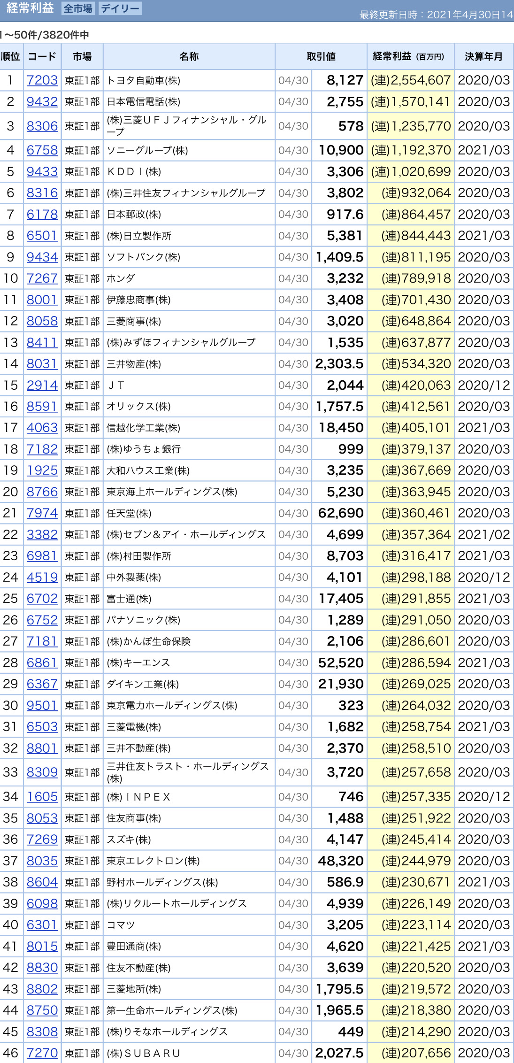This screenshot has width=514, height=1063.
Task: Click the 名称 column header
Action: [x=189, y=57]
